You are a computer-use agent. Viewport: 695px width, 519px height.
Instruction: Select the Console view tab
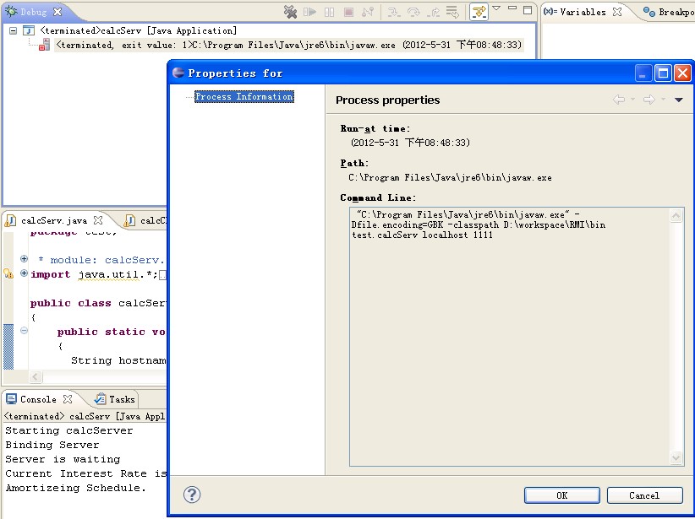[38, 399]
